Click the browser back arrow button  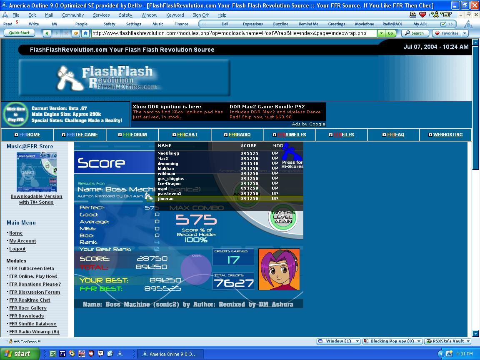tap(47, 33)
